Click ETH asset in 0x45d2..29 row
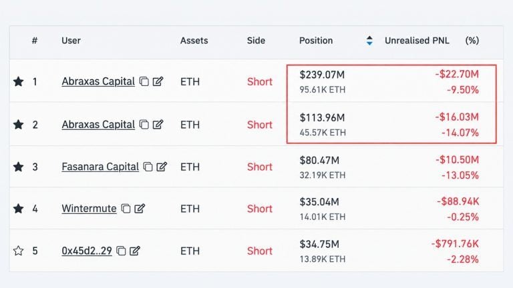 pos(190,251)
